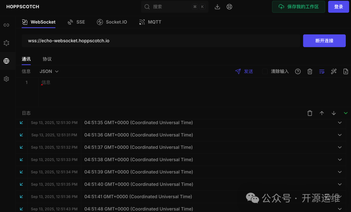Expand the 04:51:35 GMT log entry
This screenshot has height=212, width=351.
coord(340,123)
